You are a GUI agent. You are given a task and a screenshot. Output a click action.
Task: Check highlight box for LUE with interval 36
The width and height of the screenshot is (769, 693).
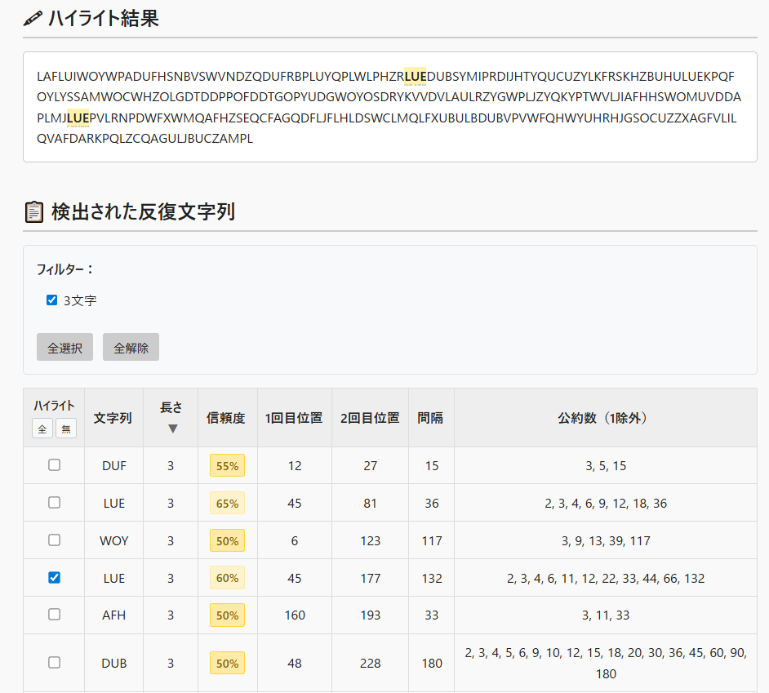click(x=54, y=503)
